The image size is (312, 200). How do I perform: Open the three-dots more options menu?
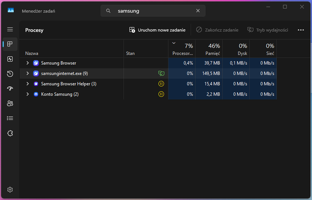click(301, 30)
